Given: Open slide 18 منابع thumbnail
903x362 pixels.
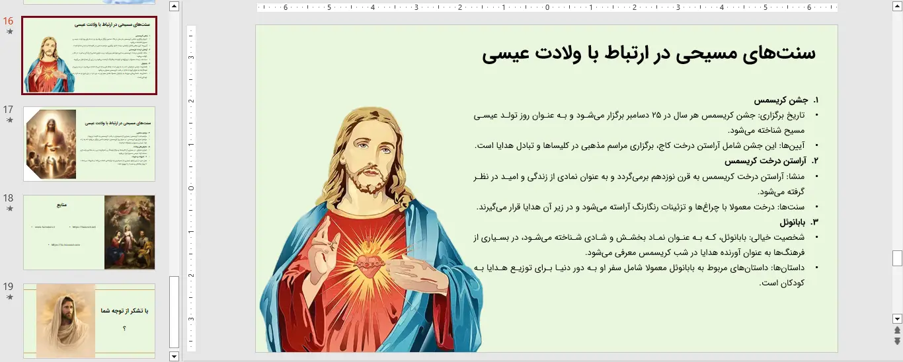Looking at the screenshot, I should 89,233.
